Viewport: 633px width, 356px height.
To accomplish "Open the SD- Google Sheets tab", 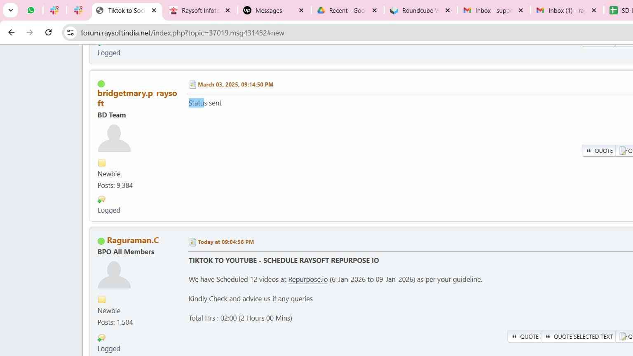I will pyautogui.click(x=619, y=10).
